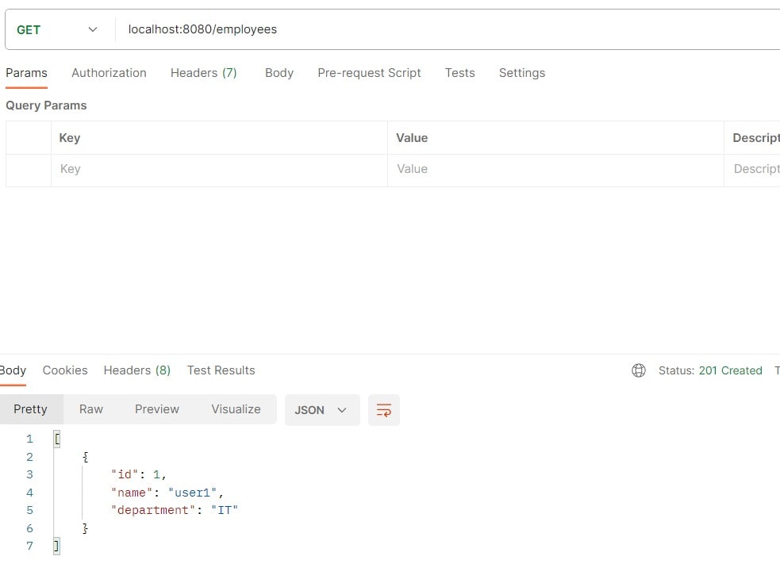Open the GET method dropdown

[x=57, y=30]
